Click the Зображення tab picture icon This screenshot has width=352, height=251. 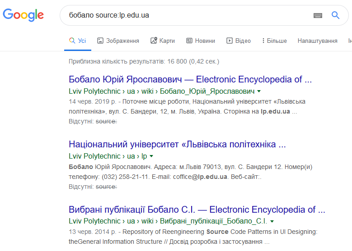click(x=100, y=41)
